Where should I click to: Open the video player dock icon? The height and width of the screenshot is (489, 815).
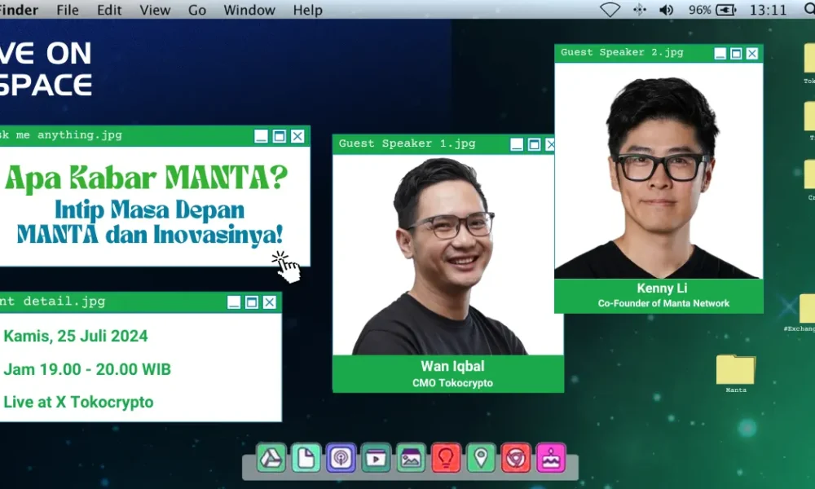click(376, 458)
